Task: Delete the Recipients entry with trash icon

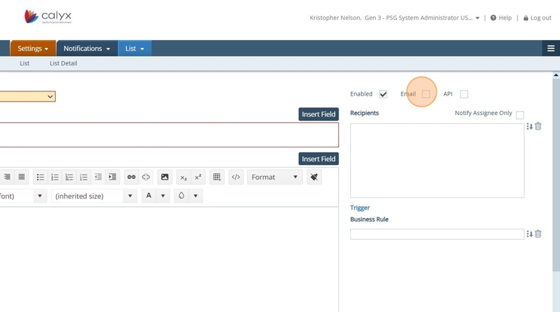Action: (538, 126)
